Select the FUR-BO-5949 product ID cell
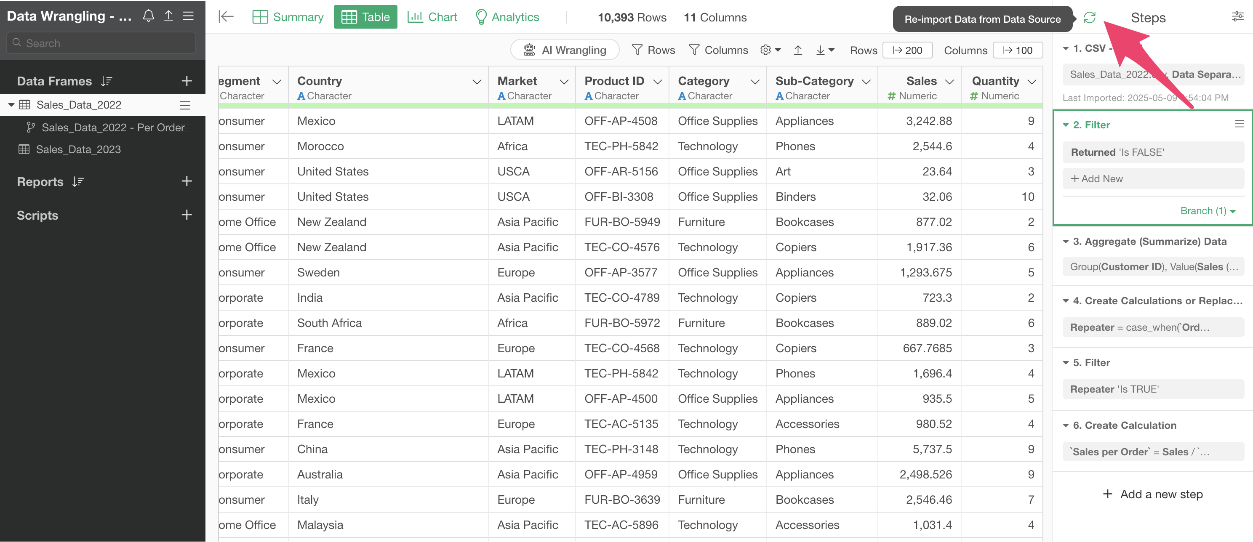 (x=622, y=222)
